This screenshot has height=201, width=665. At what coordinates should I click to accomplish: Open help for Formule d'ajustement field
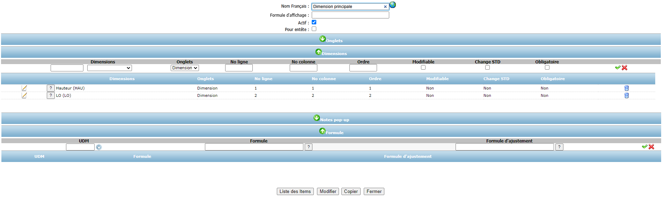click(559, 147)
